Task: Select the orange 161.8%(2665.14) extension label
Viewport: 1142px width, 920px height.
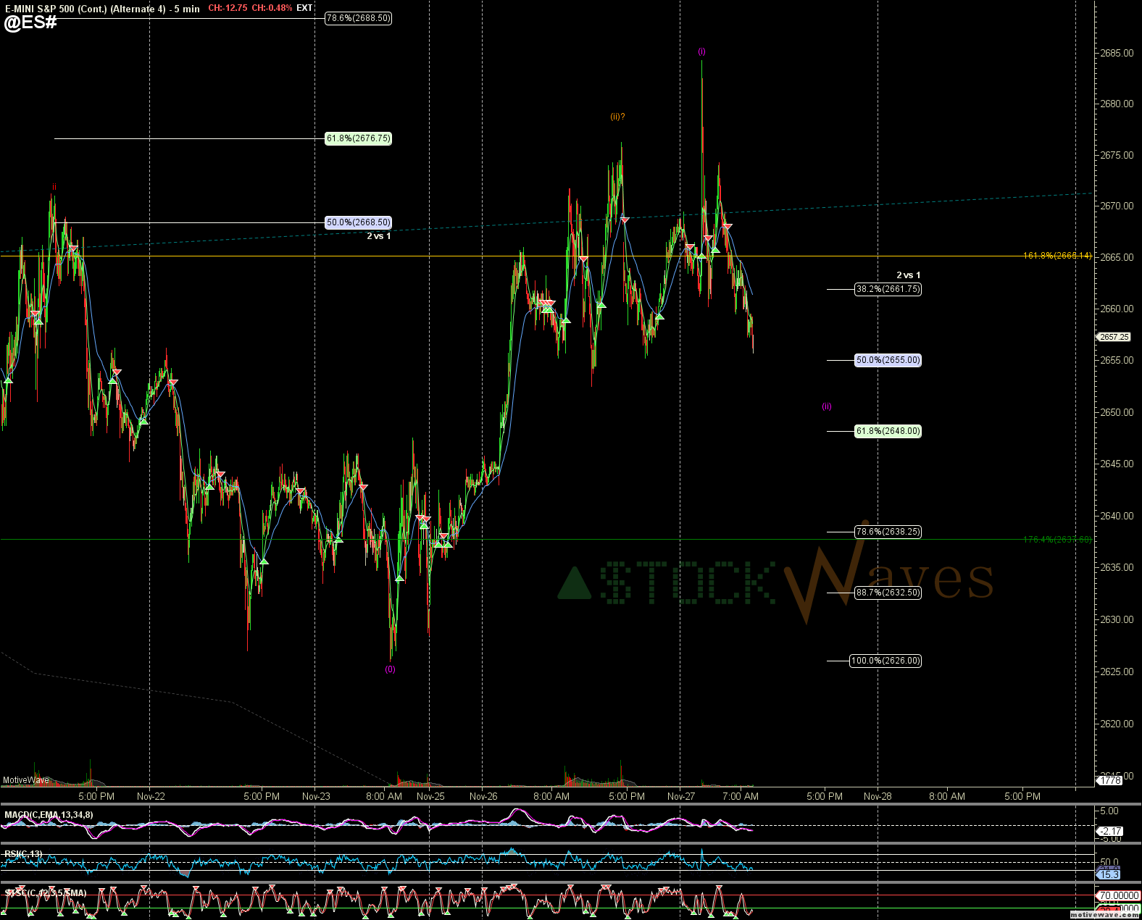Action: pos(1057,256)
